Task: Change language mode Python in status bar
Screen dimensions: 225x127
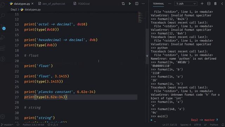Action: [214, 125]
